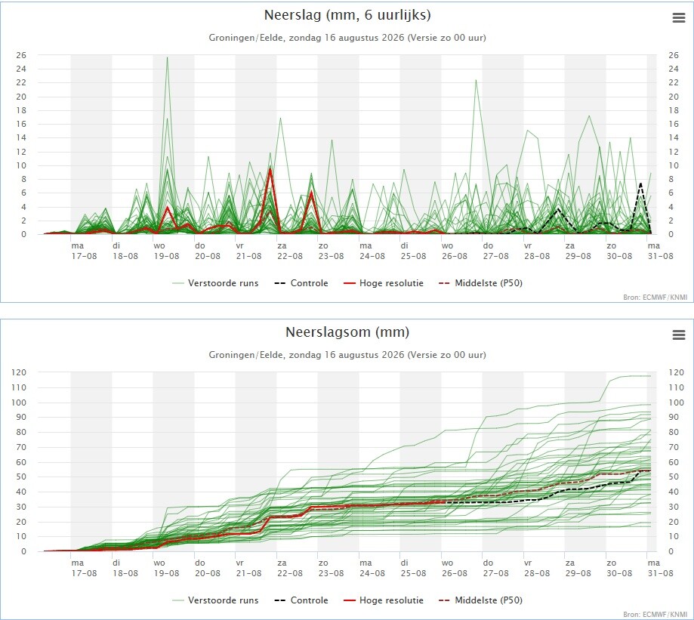694x620 pixels.
Task: Toggle Middelste (P50) in Neerslag legend
Action: click(481, 283)
